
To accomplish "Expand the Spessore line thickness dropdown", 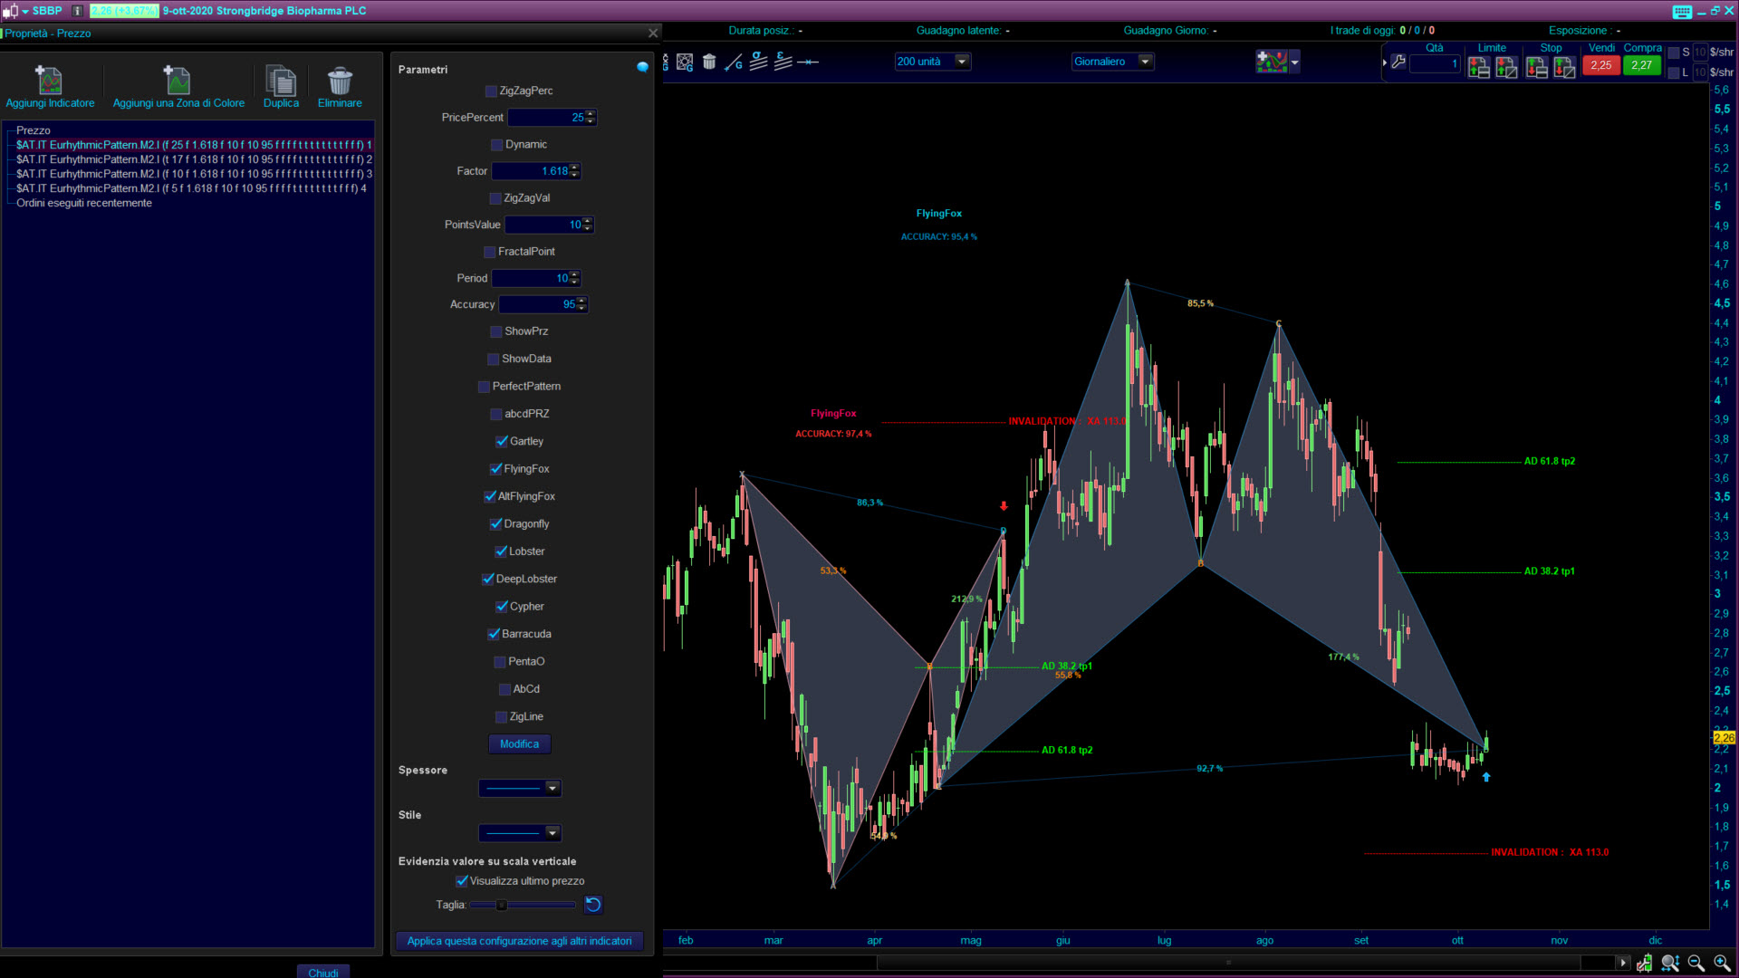I will point(552,789).
